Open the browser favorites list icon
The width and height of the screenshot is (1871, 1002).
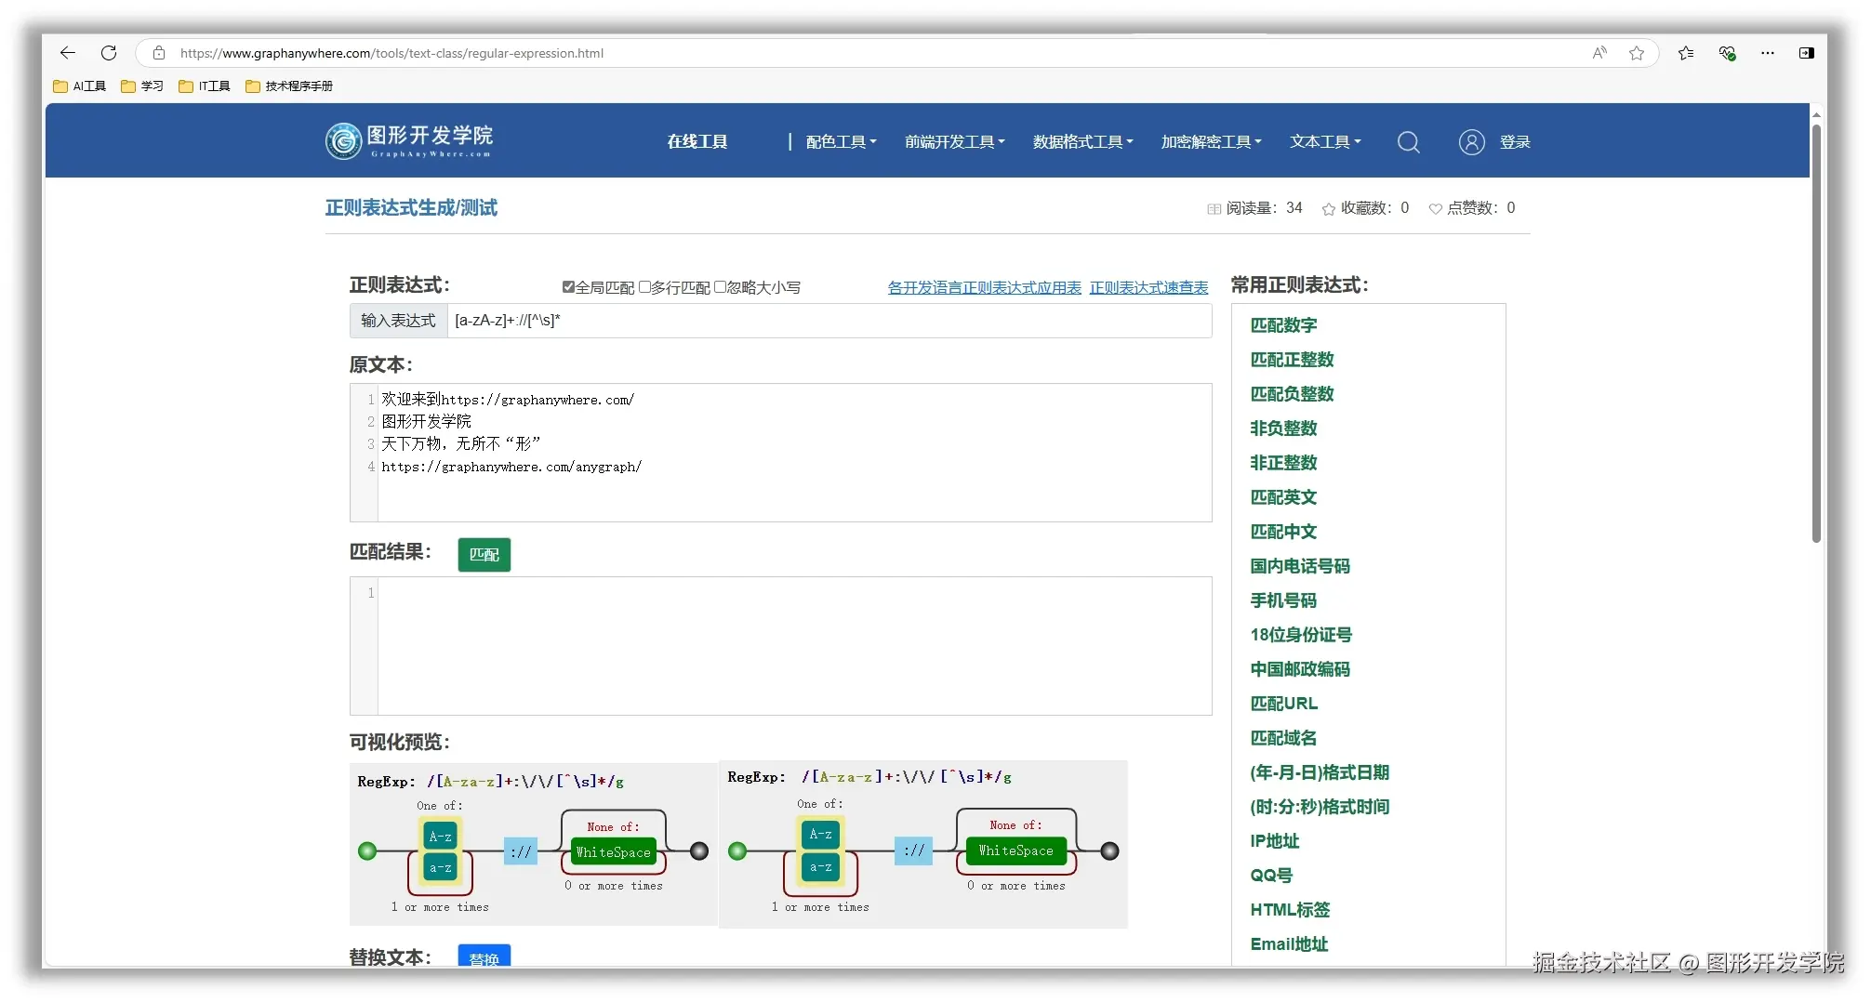coord(1686,53)
